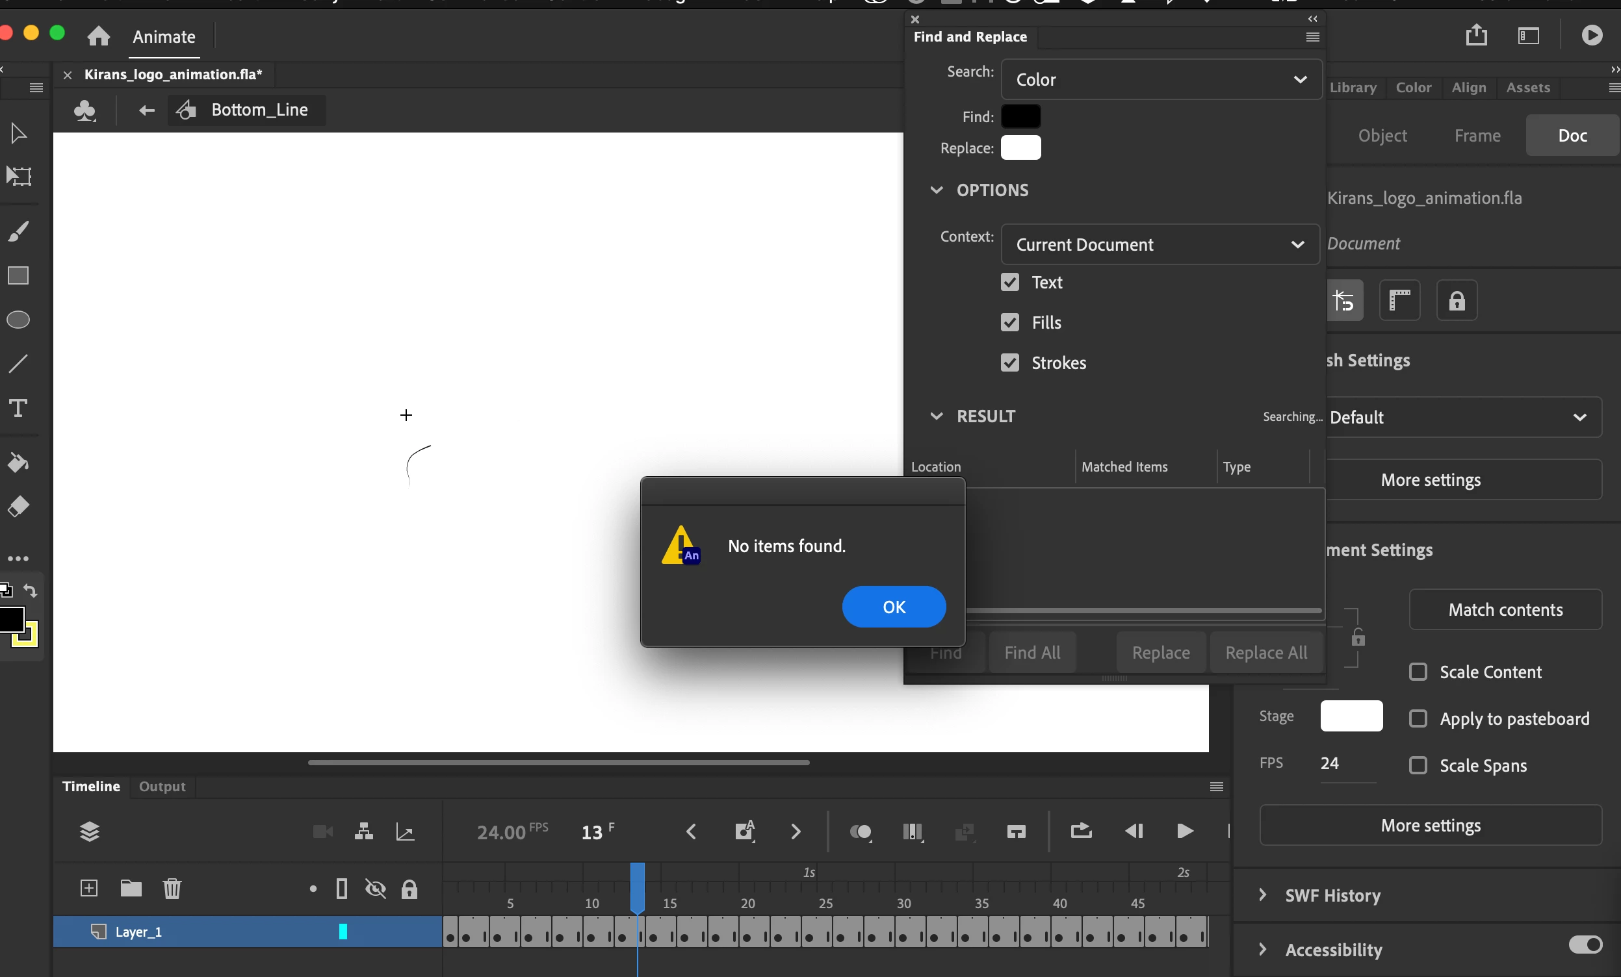
Task: Select the Rectangle tool
Action: point(18,275)
